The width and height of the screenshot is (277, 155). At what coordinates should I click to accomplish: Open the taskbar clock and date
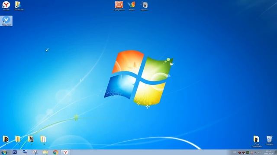point(268,152)
